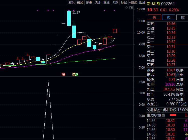Open the 主力净额 list icon
The image size is (188, 140).
point(163,115)
